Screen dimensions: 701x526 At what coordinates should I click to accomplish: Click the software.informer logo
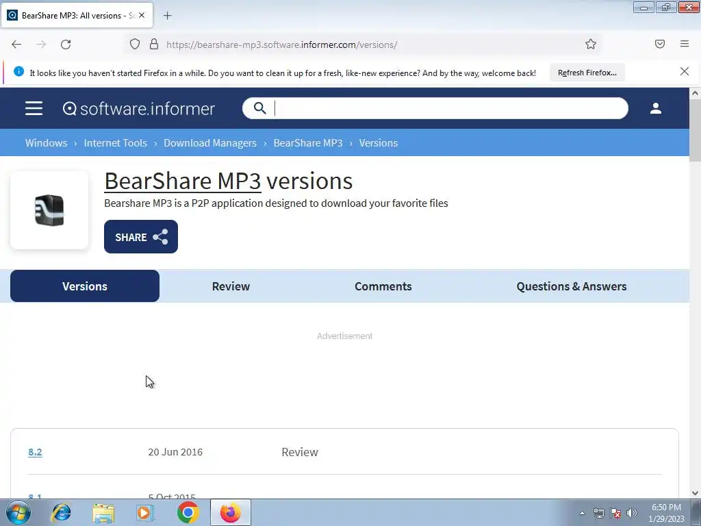click(x=138, y=109)
